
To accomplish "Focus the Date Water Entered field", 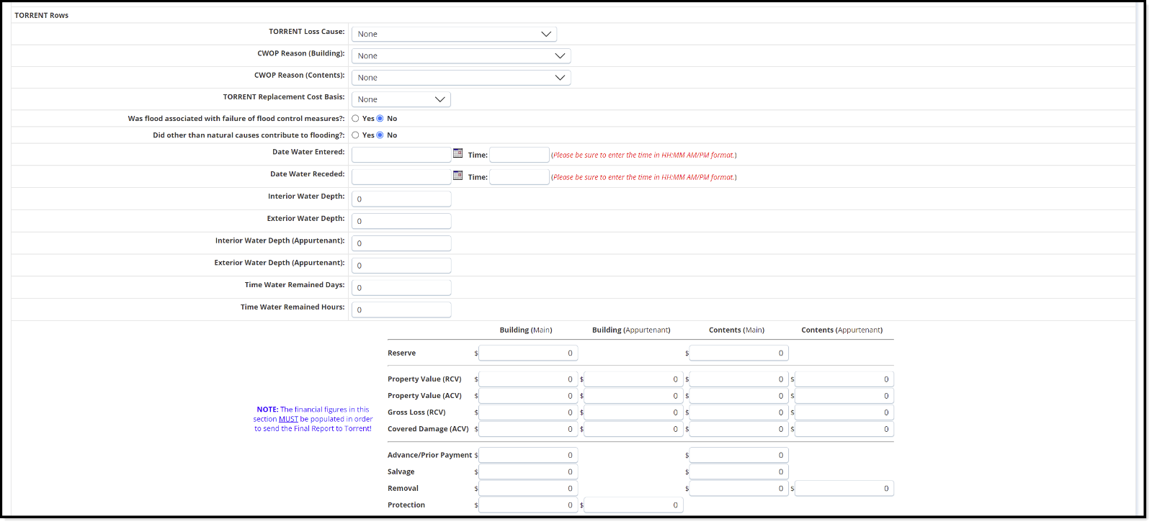I will point(401,155).
